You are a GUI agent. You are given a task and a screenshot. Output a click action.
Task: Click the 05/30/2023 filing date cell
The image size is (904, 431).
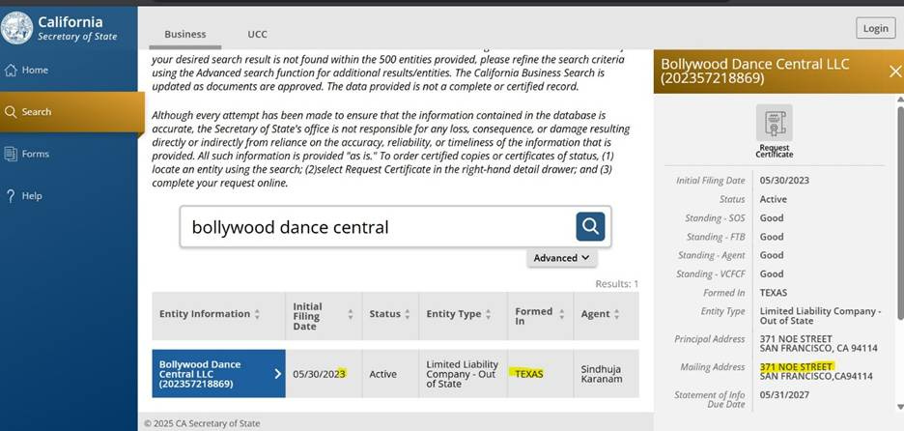324,374
